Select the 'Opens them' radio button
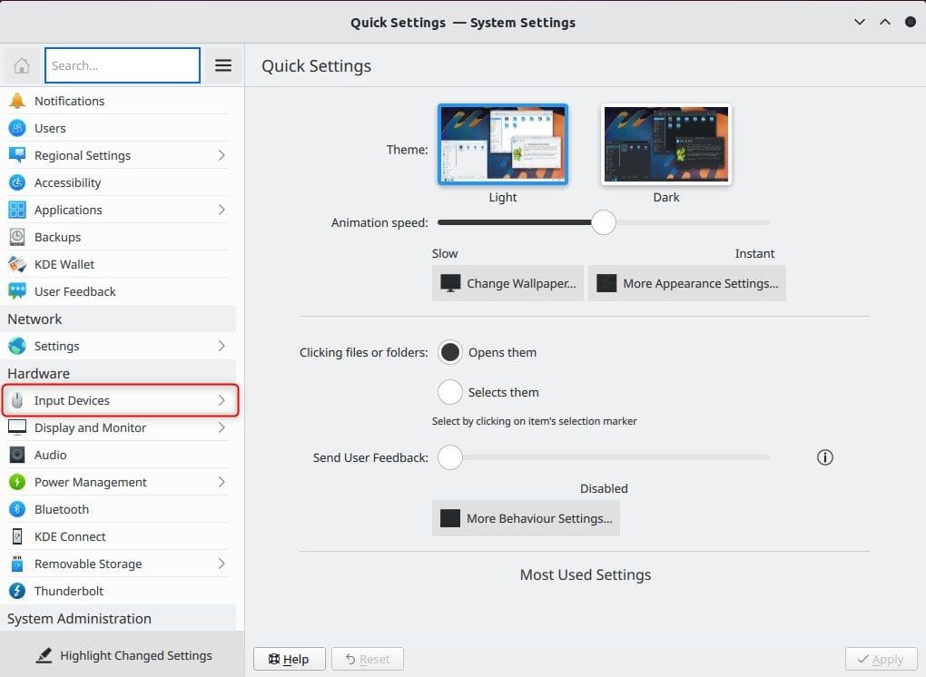The height and width of the screenshot is (677, 926). 449,352
